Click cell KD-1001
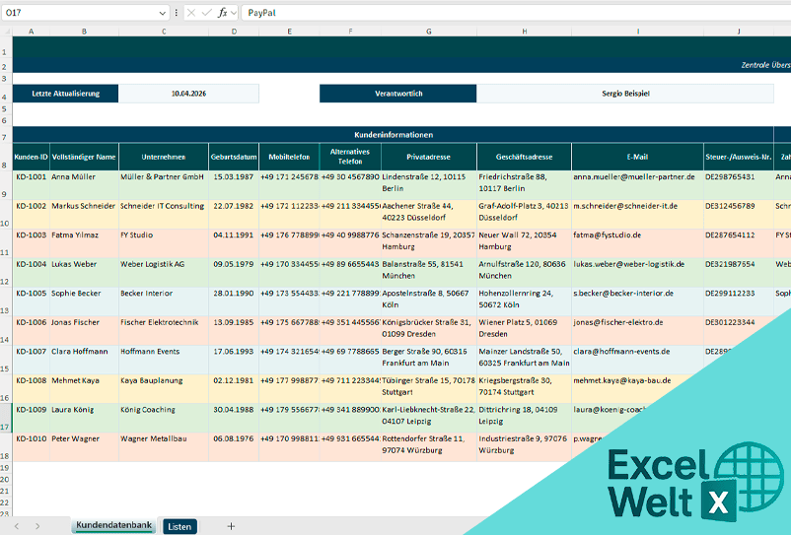The height and width of the screenshot is (535, 791). click(32, 185)
